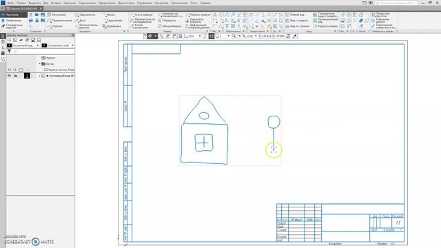This screenshot has height=248, width=441.
Task: Click Разбить кривую command
Action: click(198, 14)
